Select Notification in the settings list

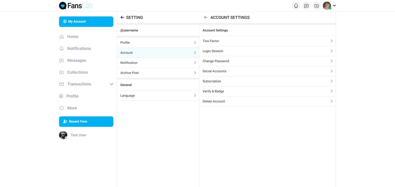(158, 63)
